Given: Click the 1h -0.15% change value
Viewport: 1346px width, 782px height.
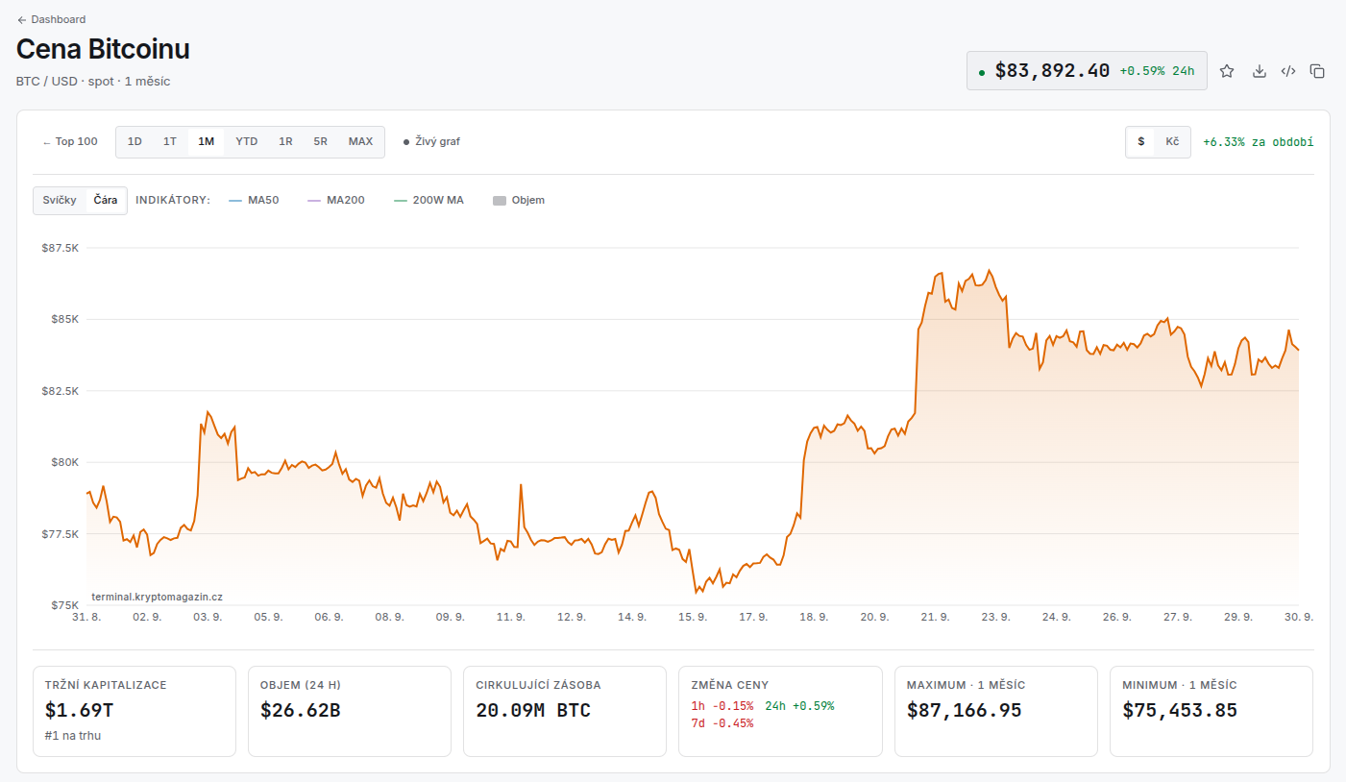Looking at the screenshot, I should click(722, 706).
